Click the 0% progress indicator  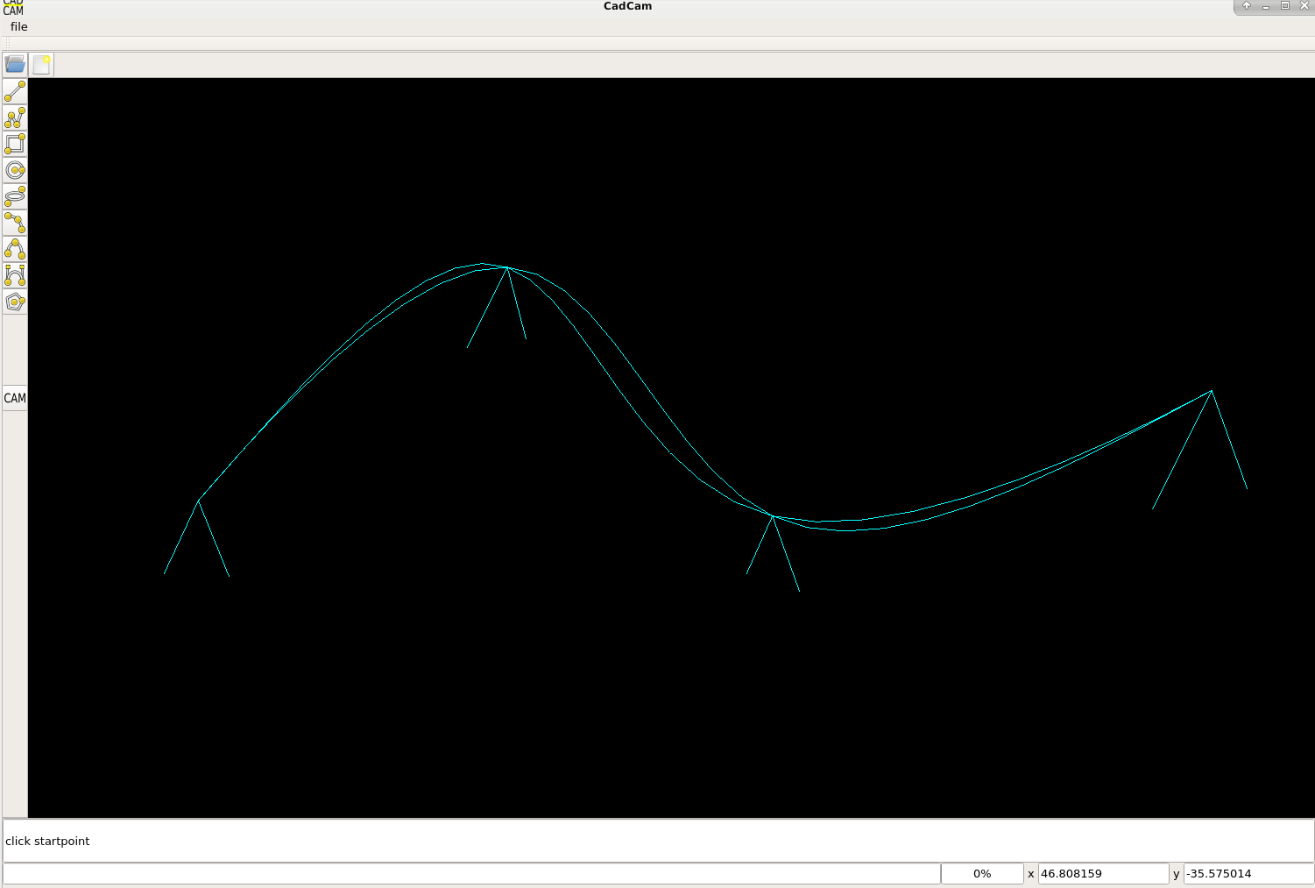pos(982,873)
